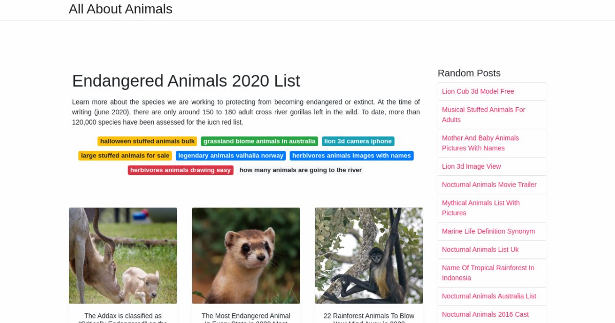615x323 pixels.
Task: Open the Lion Cub 3d Model Free post
Action: pos(478,91)
